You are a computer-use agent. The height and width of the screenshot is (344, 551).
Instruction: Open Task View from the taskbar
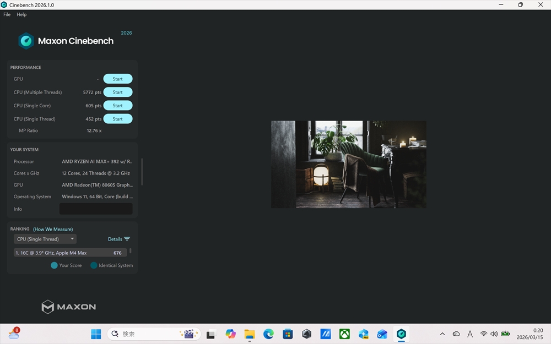coord(210,334)
